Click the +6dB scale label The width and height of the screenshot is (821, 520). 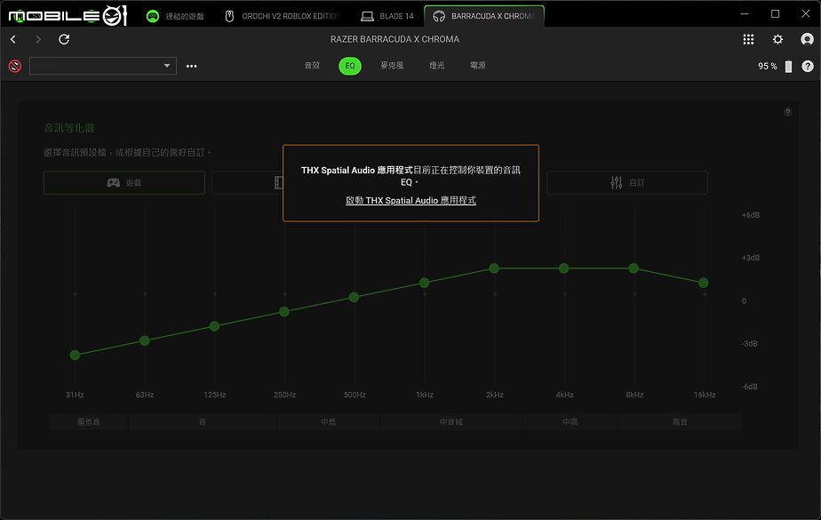pos(751,215)
